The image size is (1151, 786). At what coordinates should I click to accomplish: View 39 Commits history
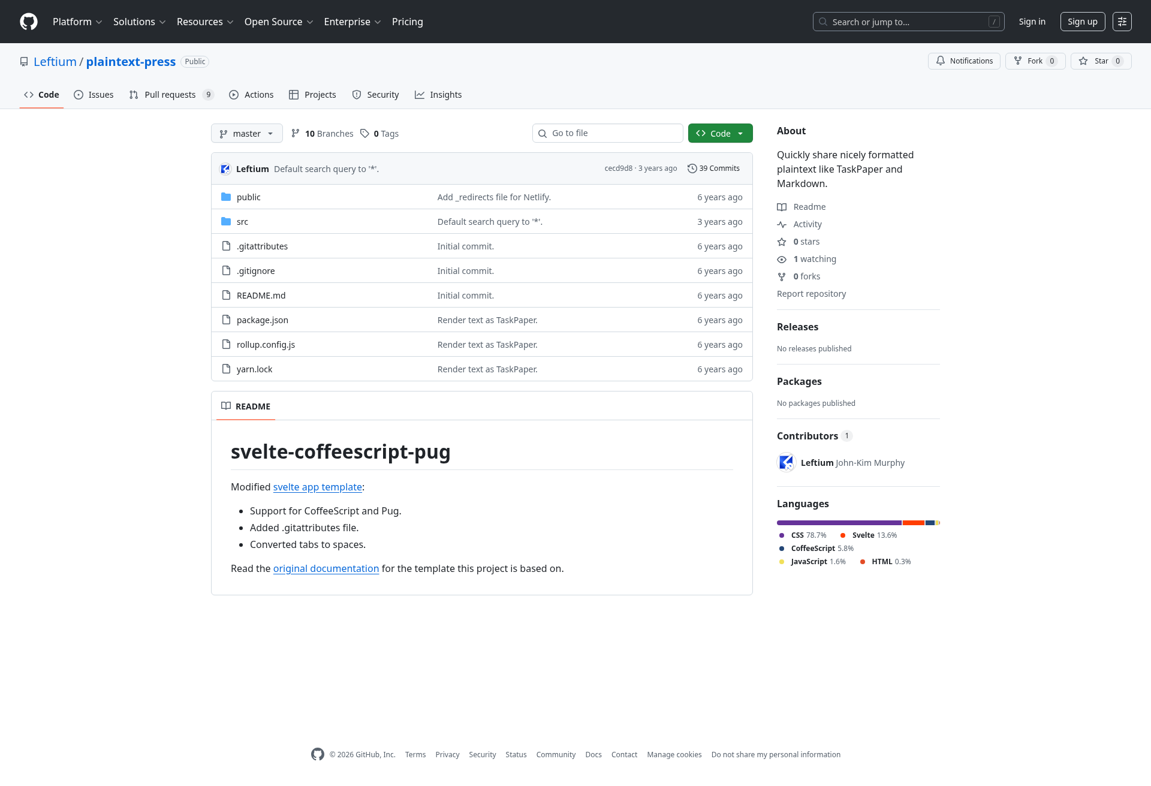(x=713, y=168)
